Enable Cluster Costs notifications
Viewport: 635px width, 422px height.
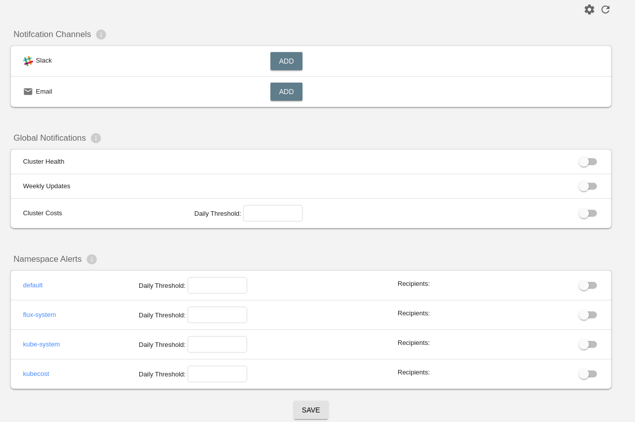[588, 213]
